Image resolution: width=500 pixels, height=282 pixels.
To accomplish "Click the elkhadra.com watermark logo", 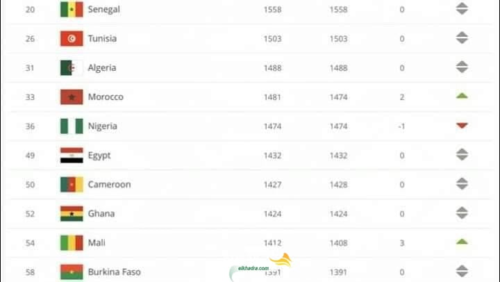I will click(x=260, y=266).
